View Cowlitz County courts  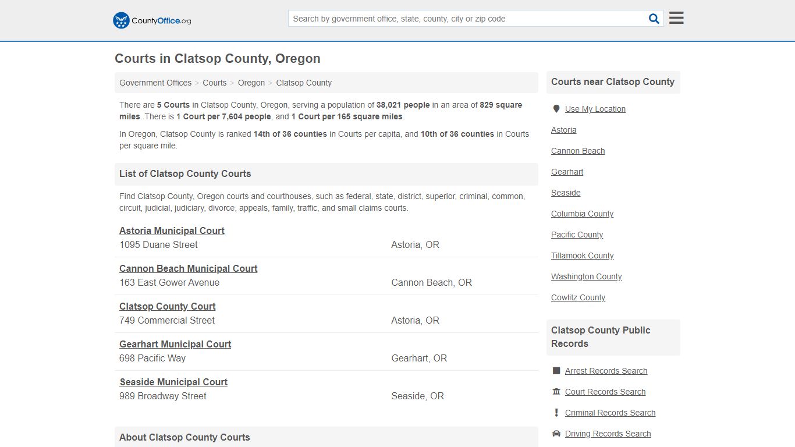click(x=578, y=297)
